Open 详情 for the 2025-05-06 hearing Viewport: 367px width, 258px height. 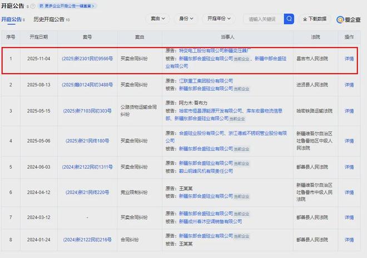tap(349, 141)
